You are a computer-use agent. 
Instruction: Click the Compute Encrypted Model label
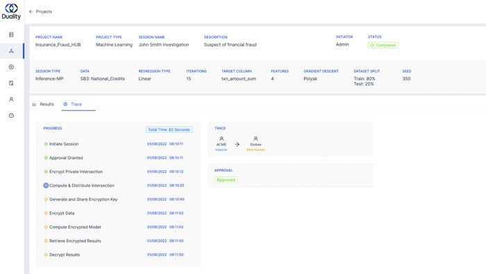[x=75, y=227]
